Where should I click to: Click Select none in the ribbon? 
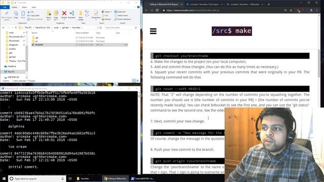[121, 16]
